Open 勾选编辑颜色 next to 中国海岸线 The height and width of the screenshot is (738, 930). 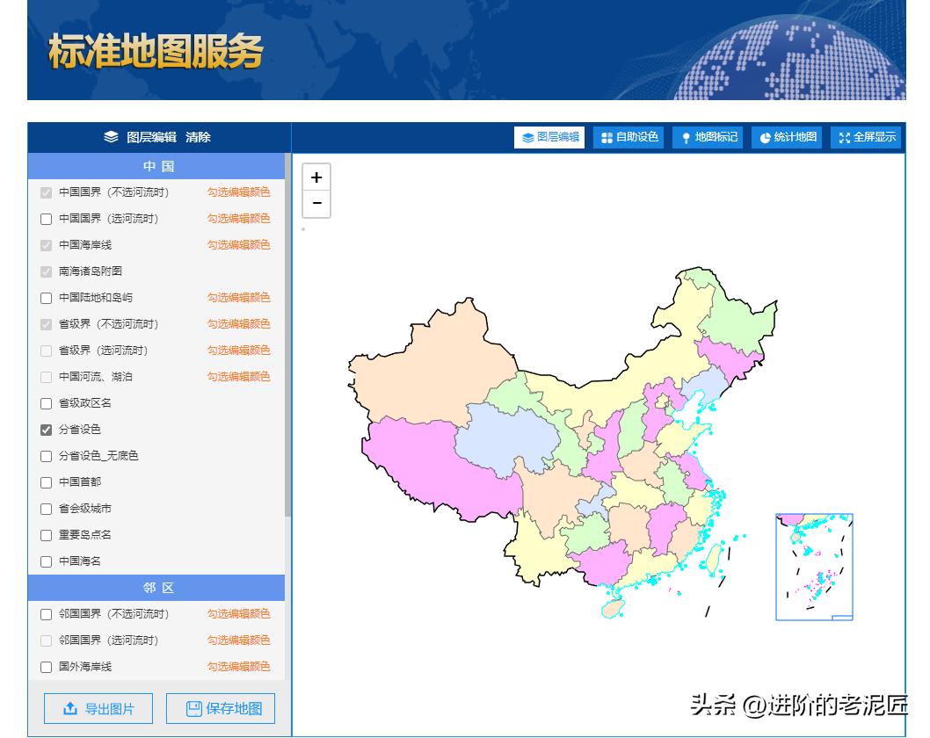point(237,245)
